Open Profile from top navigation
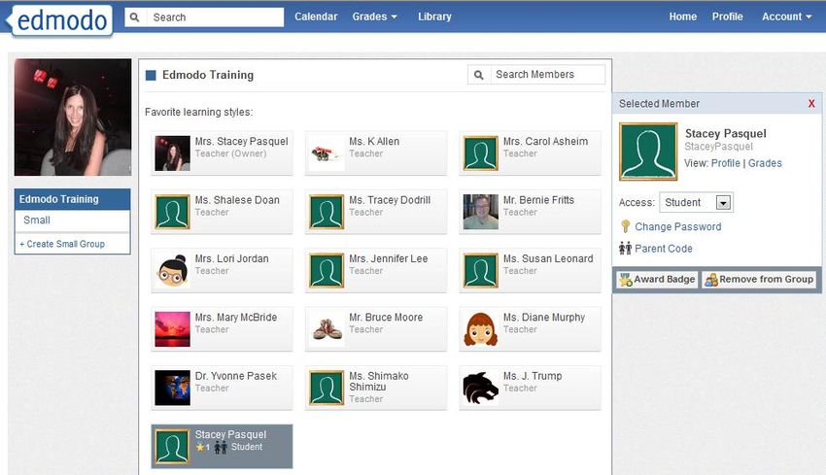The width and height of the screenshot is (826, 475). (728, 17)
